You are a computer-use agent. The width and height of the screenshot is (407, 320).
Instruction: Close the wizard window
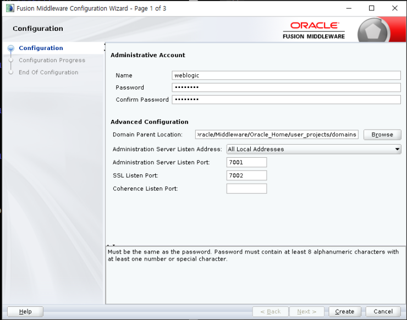[x=395, y=8]
